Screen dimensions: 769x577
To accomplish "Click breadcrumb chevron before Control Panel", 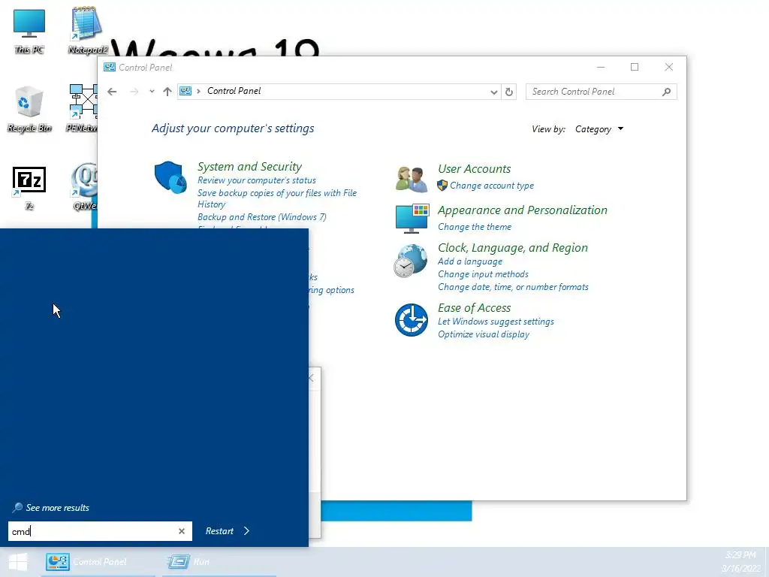I will pos(198,91).
